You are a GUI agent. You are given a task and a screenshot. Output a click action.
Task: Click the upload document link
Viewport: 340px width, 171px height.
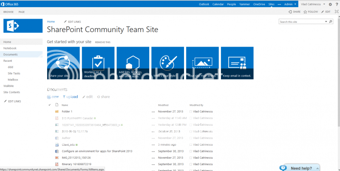pos(70,97)
